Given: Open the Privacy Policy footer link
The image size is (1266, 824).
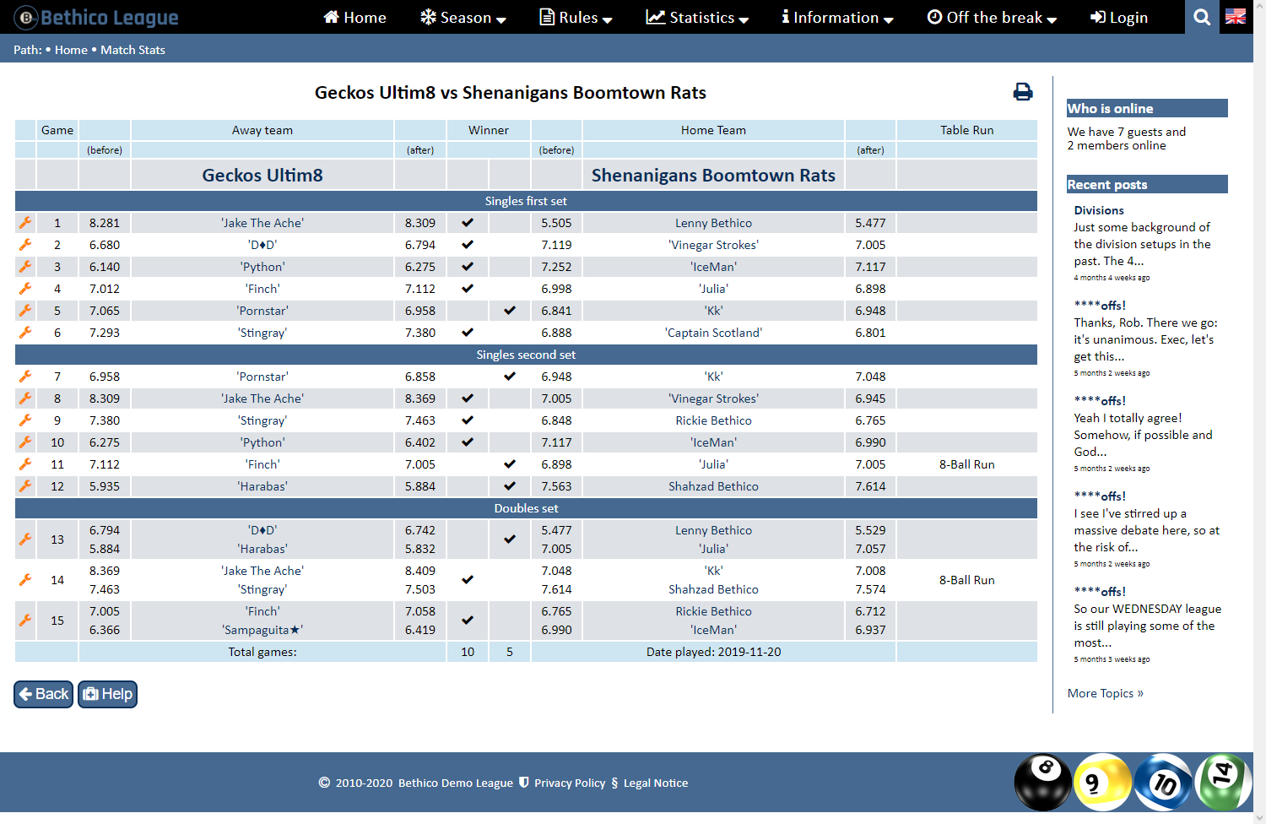Looking at the screenshot, I should click(569, 783).
